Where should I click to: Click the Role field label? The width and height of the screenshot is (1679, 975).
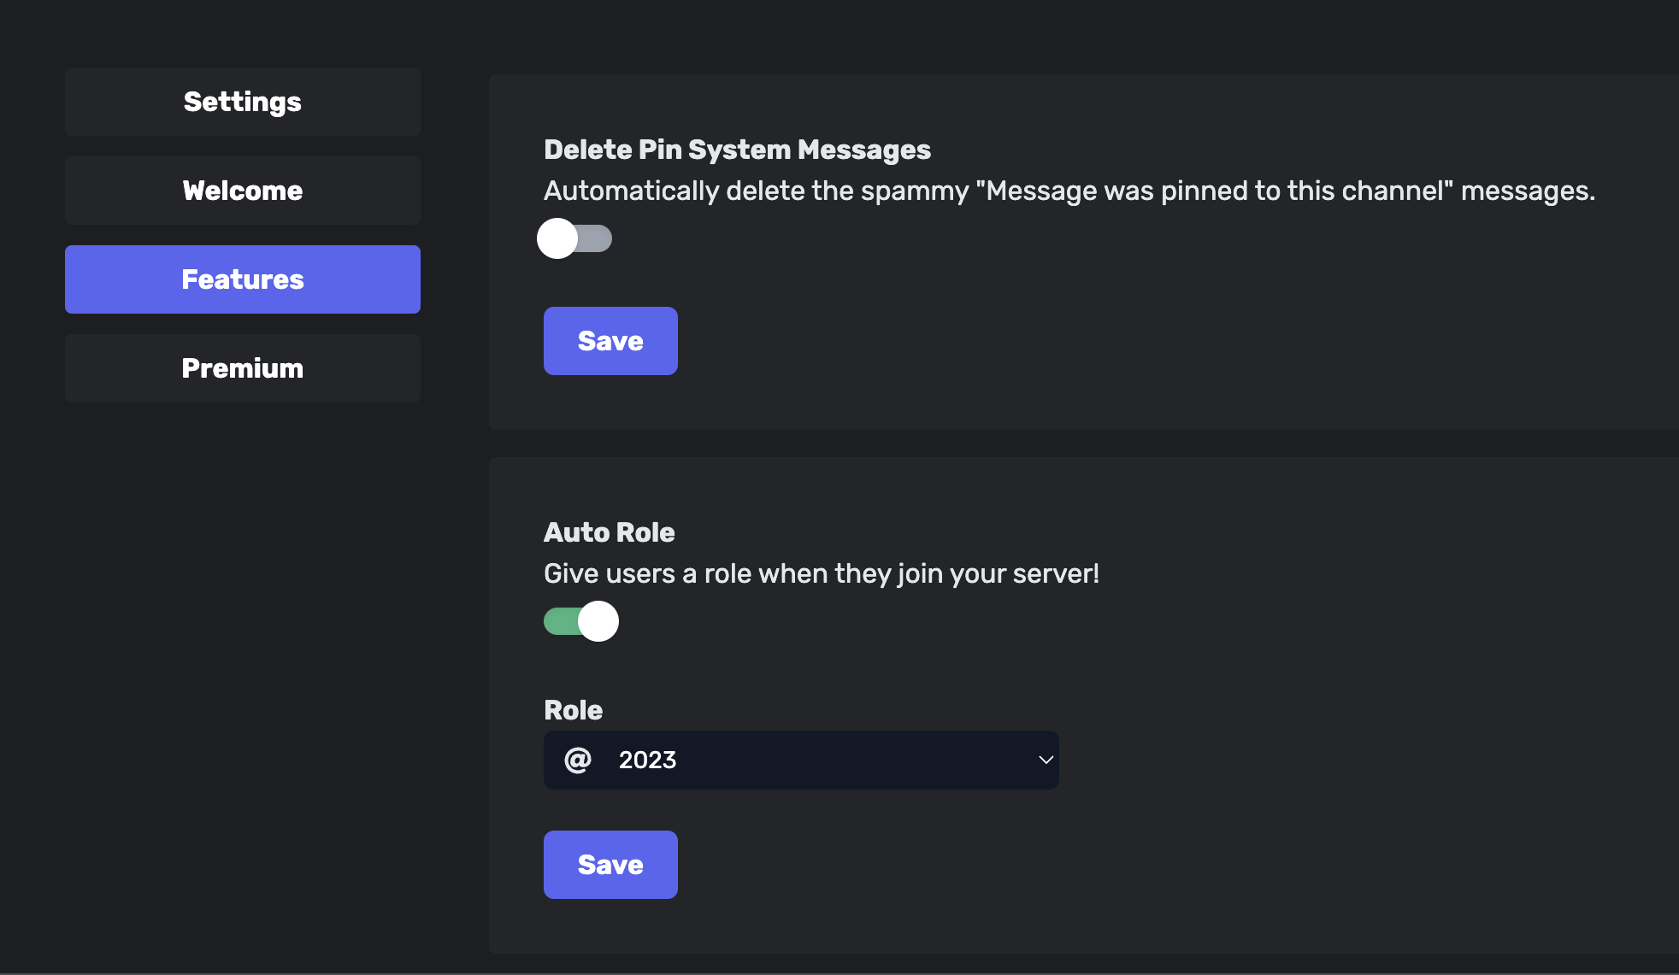click(x=573, y=710)
